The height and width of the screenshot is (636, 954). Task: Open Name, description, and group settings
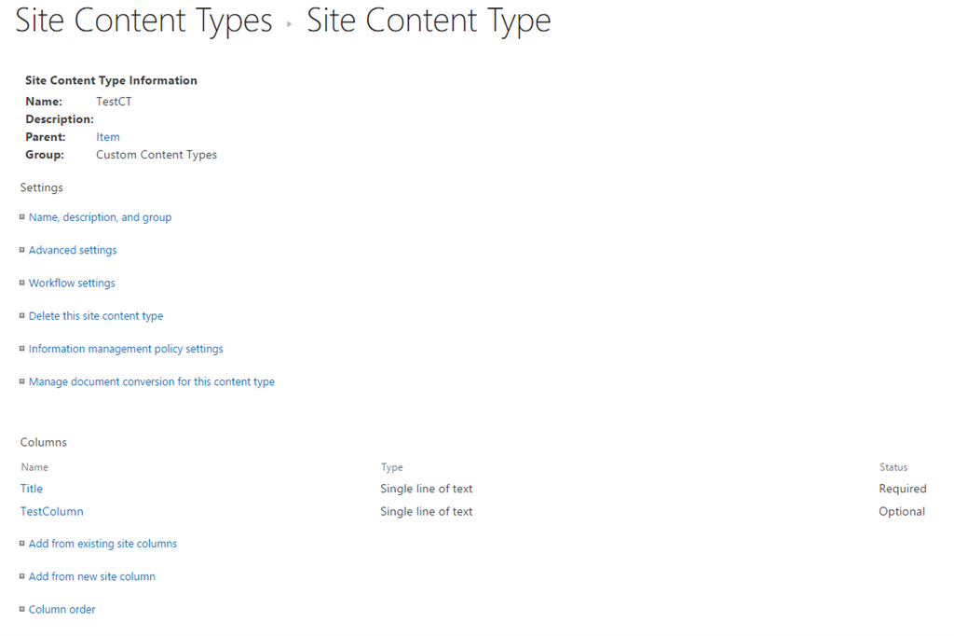point(100,217)
